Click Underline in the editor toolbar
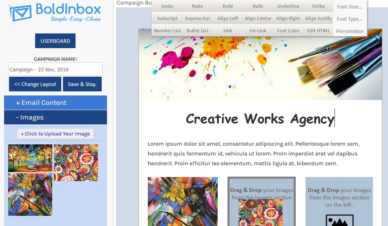The image size is (388, 226). point(288,6)
